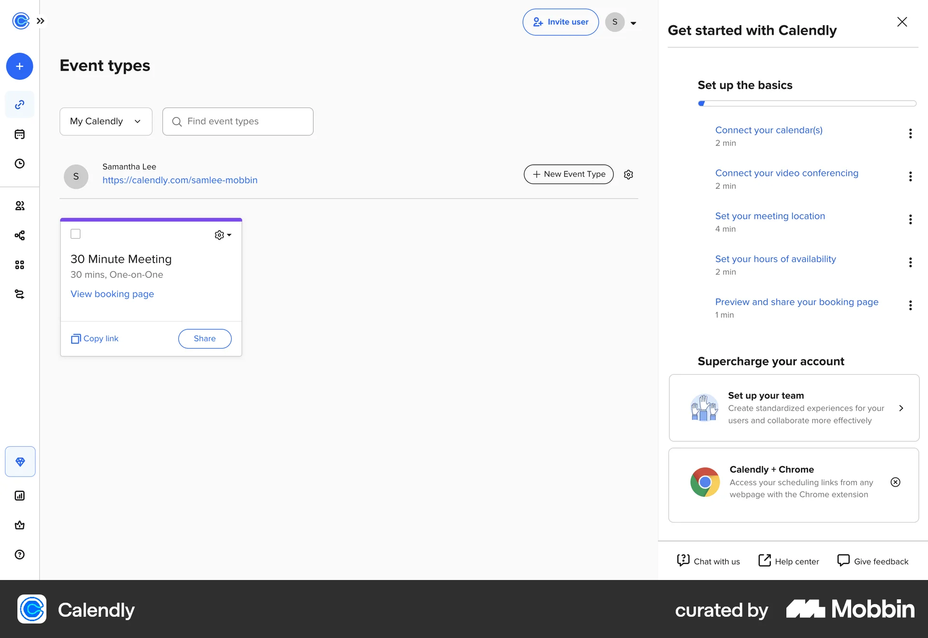Click the Chrome logo icon

pyautogui.click(x=705, y=482)
